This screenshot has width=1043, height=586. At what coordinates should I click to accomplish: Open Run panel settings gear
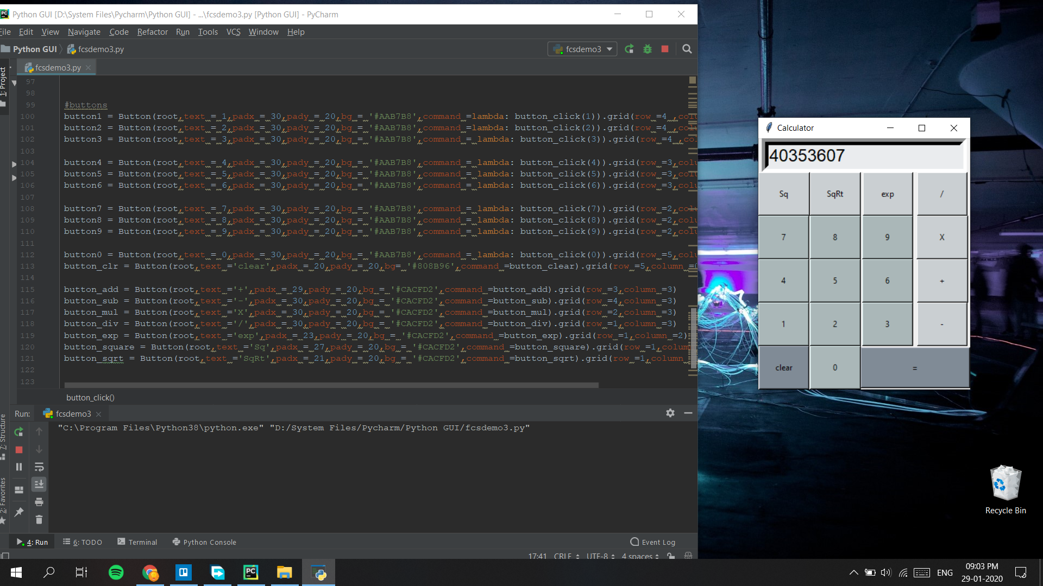pyautogui.click(x=670, y=413)
